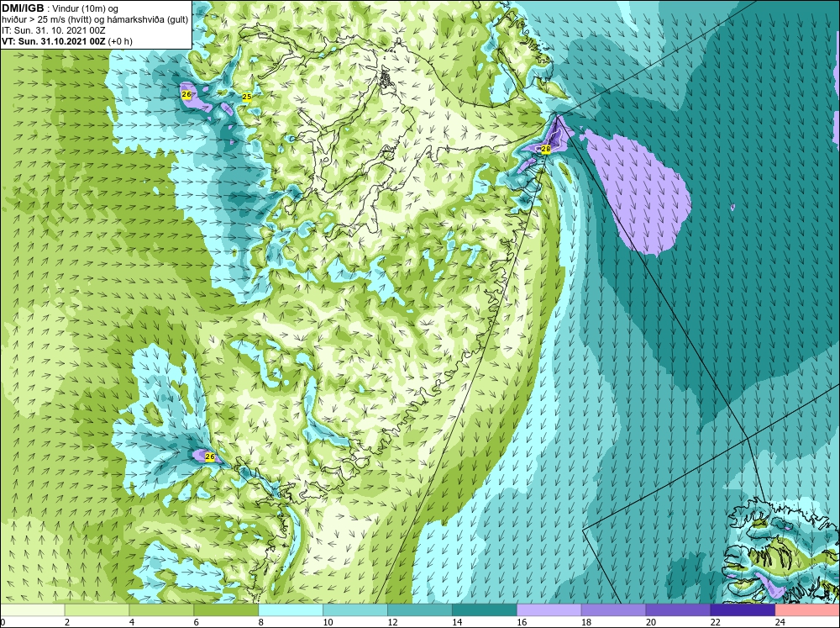The width and height of the screenshot is (840, 628).
Task: Select the 20–22 m/s violet legend swatch
Action: (678, 610)
